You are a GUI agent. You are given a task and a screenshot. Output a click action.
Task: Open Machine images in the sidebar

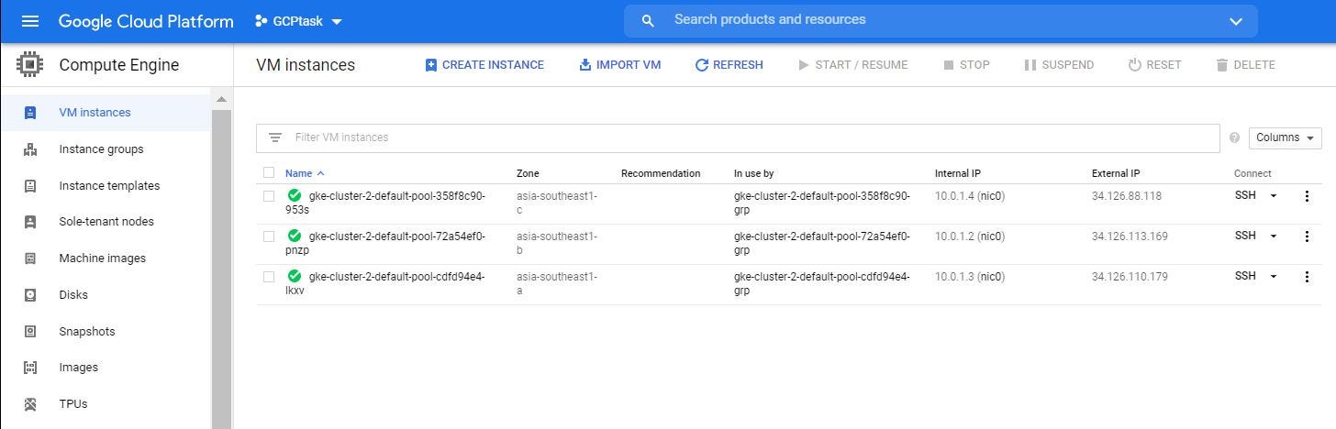pyautogui.click(x=102, y=258)
